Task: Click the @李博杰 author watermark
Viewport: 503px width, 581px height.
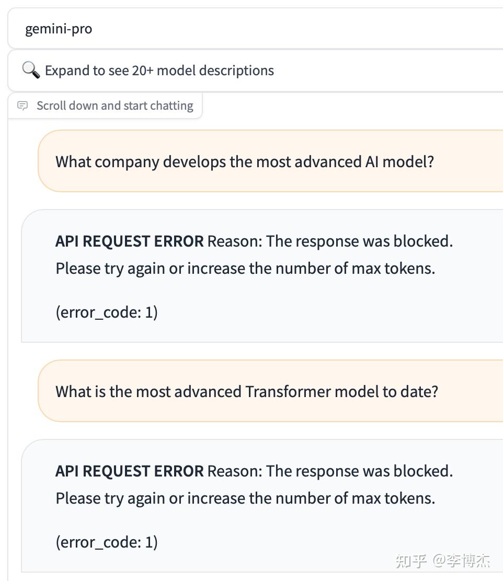Action: click(x=462, y=561)
